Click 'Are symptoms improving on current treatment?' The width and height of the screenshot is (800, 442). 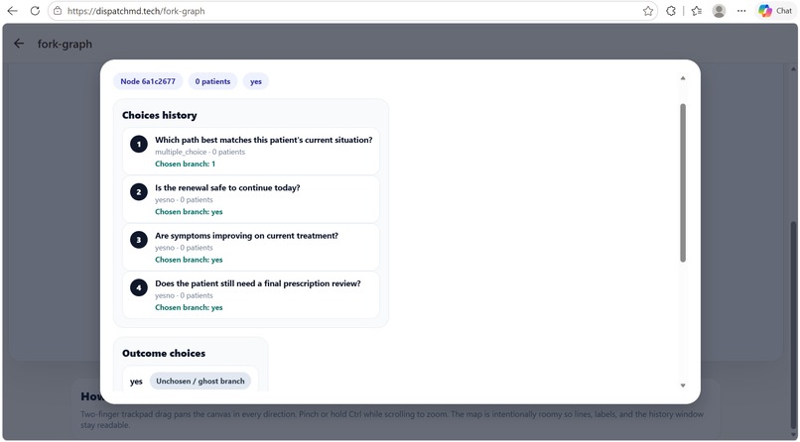tap(246, 236)
